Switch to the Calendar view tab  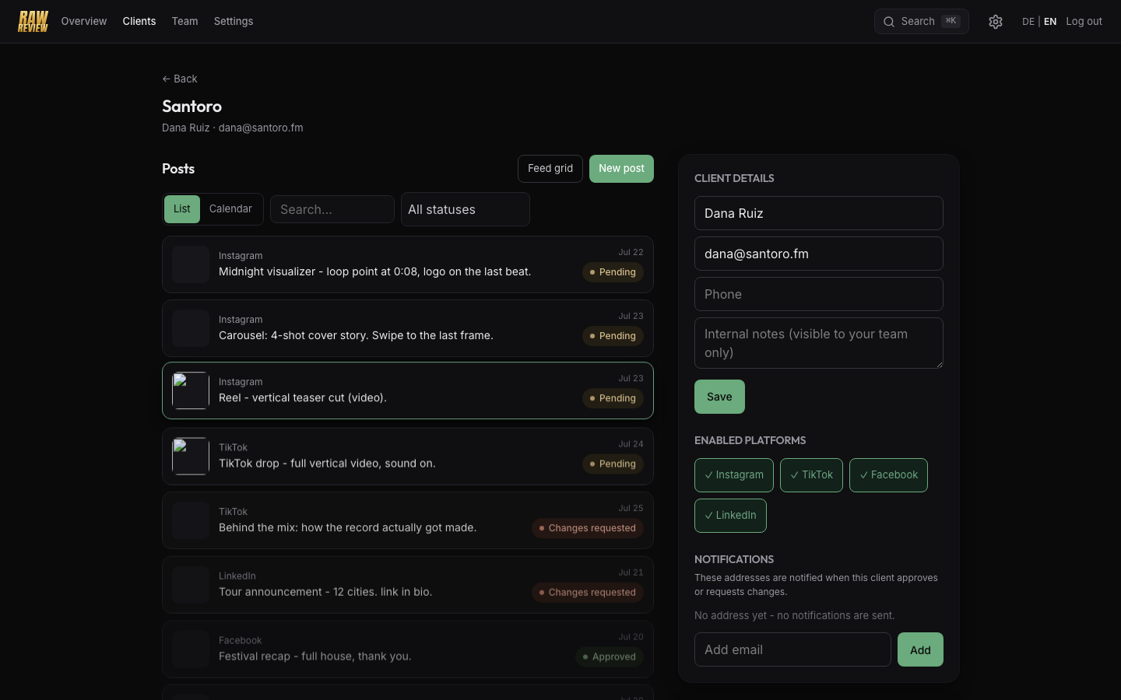(230, 209)
